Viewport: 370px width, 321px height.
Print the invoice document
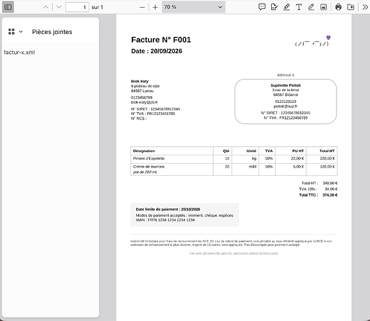[339, 7]
